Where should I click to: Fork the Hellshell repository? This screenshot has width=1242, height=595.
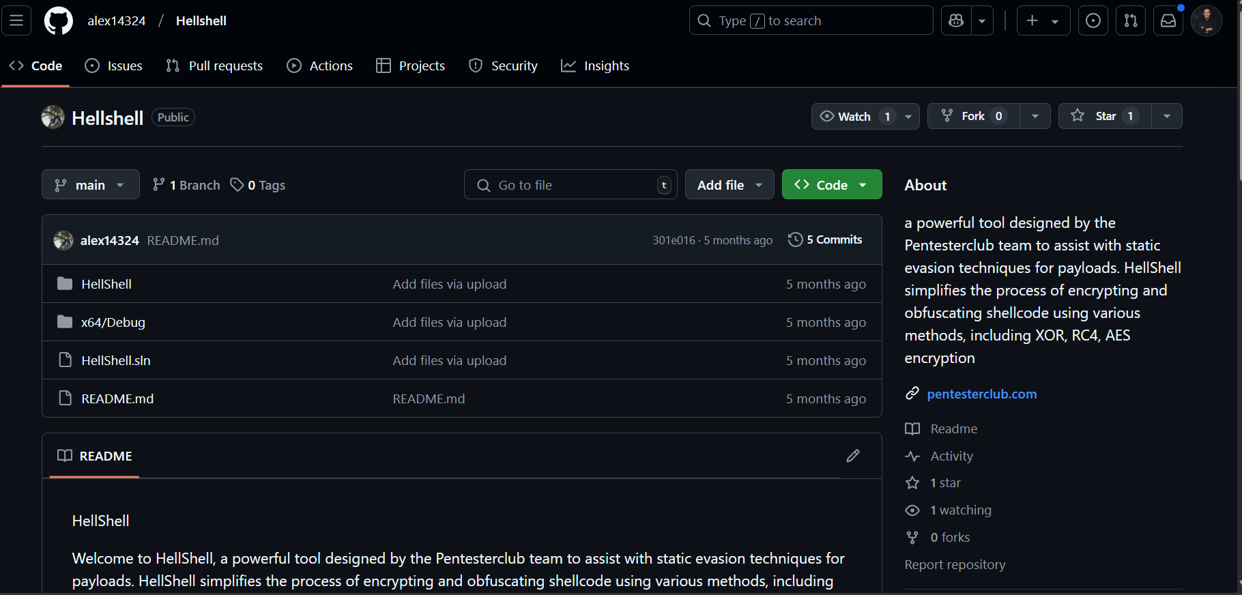point(973,116)
